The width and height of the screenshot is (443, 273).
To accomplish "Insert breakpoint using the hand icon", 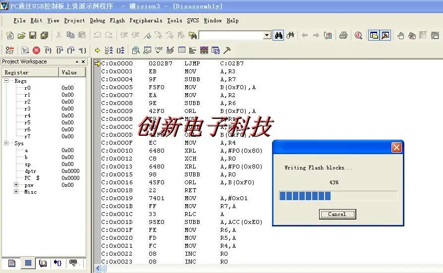I will [400, 35].
